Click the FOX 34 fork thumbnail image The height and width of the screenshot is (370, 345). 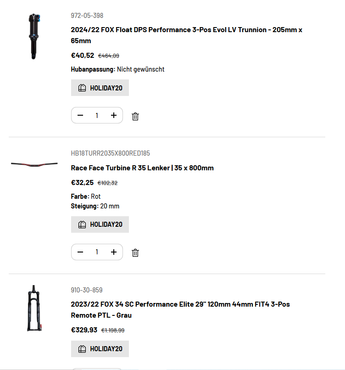coord(34,308)
